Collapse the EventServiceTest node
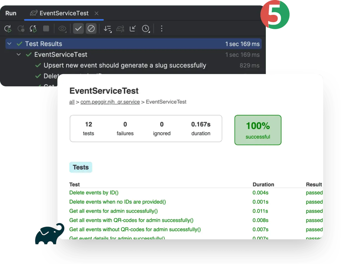348x264 pixels. click(19, 55)
